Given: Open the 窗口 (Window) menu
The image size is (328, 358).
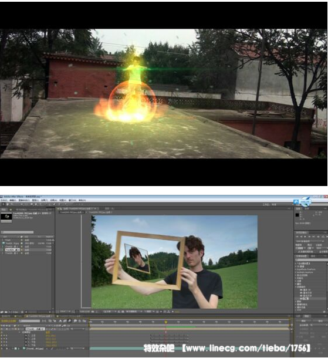Looking at the screenshot, I should 72,200.
